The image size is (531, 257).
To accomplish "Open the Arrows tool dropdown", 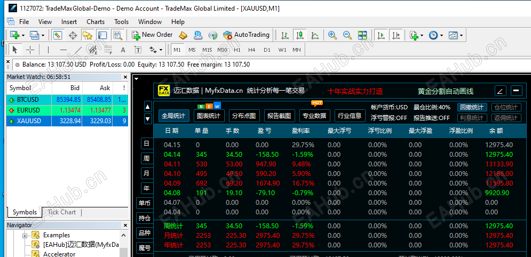I will point(161,50).
